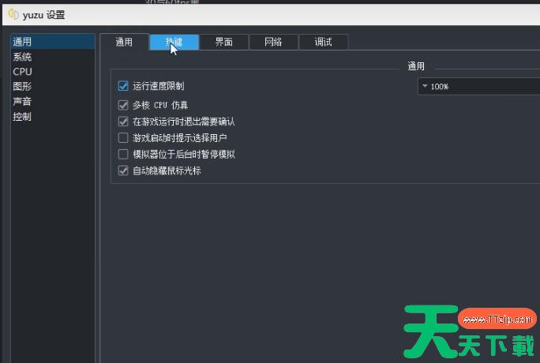
Task: Disable 自动隐藏鼠标光标 checkbox
Action: [123, 170]
